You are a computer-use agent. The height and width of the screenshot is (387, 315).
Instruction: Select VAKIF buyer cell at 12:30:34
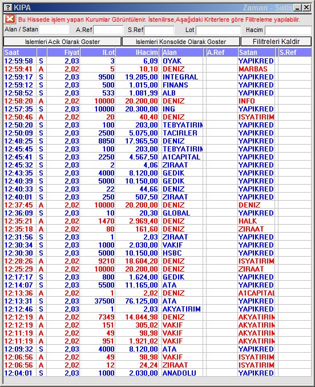(182, 245)
